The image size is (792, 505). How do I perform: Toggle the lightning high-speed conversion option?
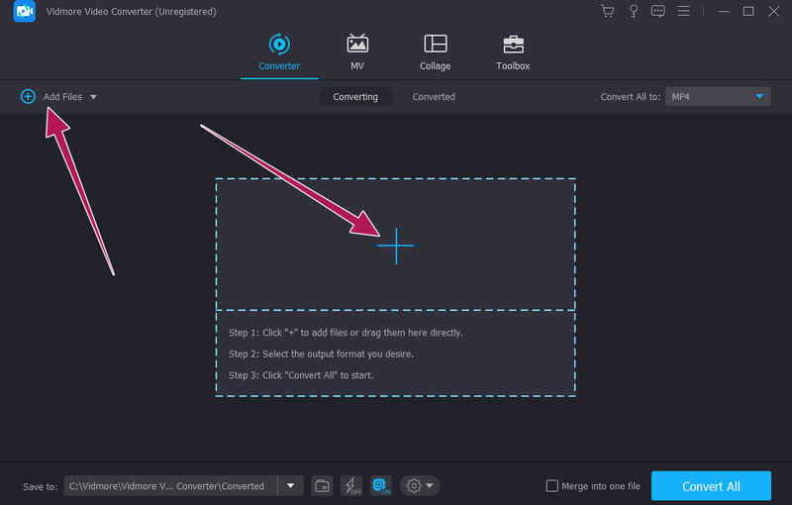pos(351,485)
